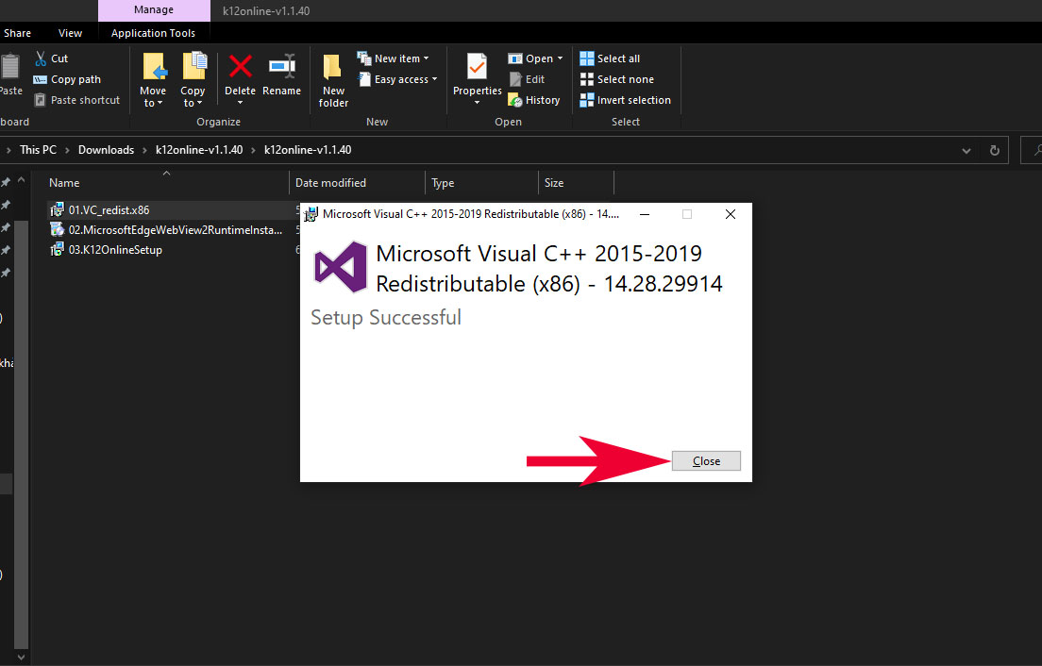The height and width of the screenshot is (666, 1042).
Task: Open the Application Tools tab
Action: point(153,33)
